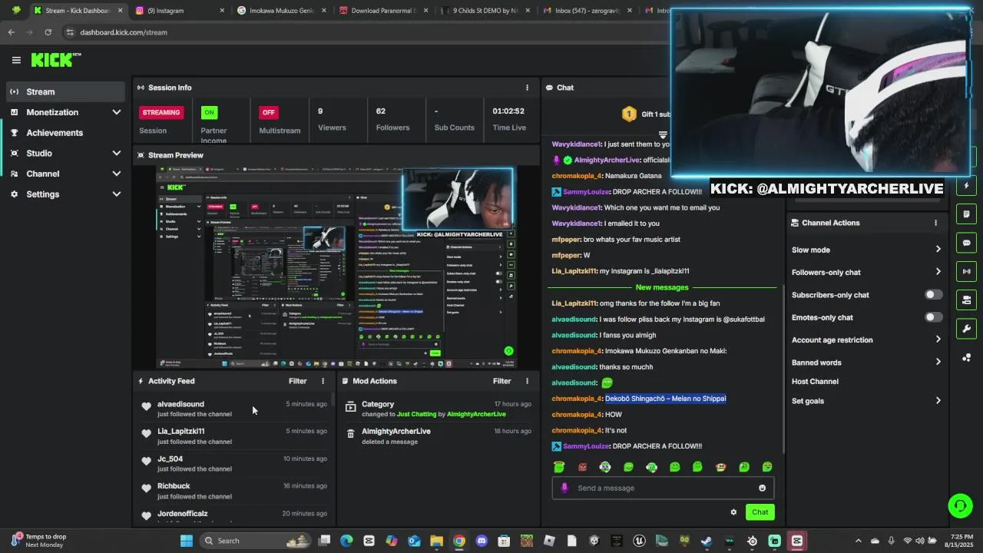
Task: Click the red STREAMING status badge
Action: [161, 112]
